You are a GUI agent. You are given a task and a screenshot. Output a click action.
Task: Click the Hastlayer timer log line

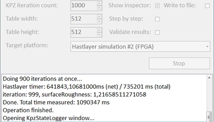point(86,87)
